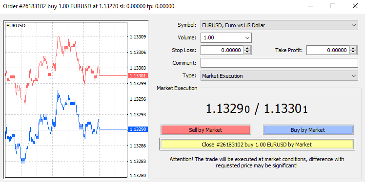Click the blue bid price tag 1.13290
This screenshot has width=365, height=182.
click(x=138, y=129)
